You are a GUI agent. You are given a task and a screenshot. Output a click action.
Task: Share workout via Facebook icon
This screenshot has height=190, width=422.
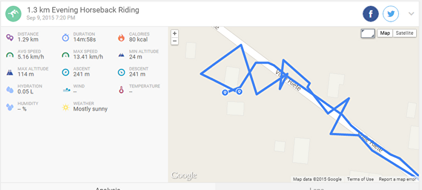click(371, 14)
